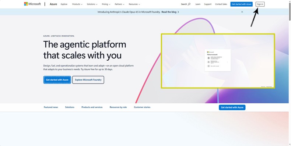The height and width of the screenshot is (146, 291).
Task: Select the Resources by role tab
Action: 118,107
